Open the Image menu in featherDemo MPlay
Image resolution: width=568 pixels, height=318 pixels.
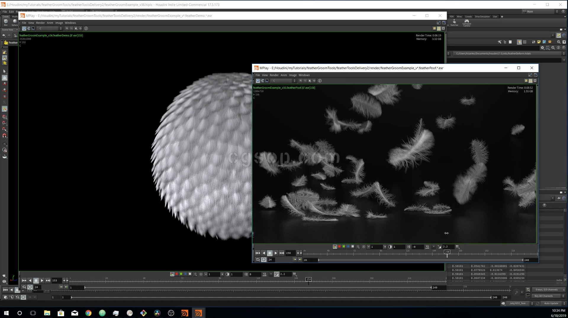(x=59, y=23)
